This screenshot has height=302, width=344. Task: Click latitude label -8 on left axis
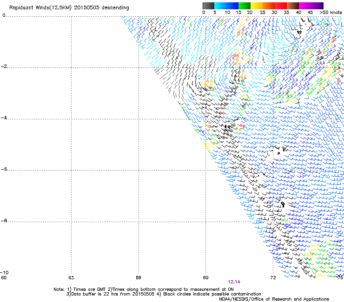point(4,221)
